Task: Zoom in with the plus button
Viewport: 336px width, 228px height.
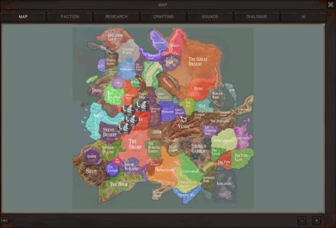Action: (x=317, y=221)
